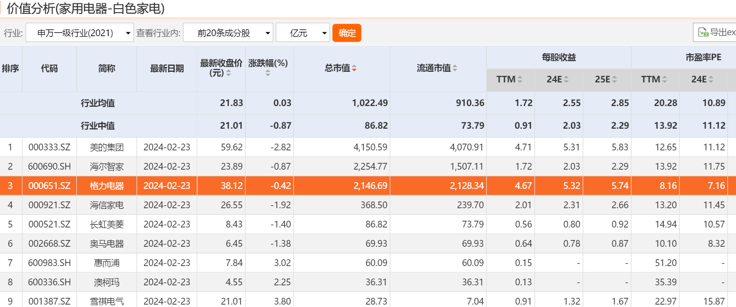The width and height of the screenshot is (736, 307).
Task: Click 雪祺电气 change value 3.80
Action: pyautogui.click(x=282, y=302)
